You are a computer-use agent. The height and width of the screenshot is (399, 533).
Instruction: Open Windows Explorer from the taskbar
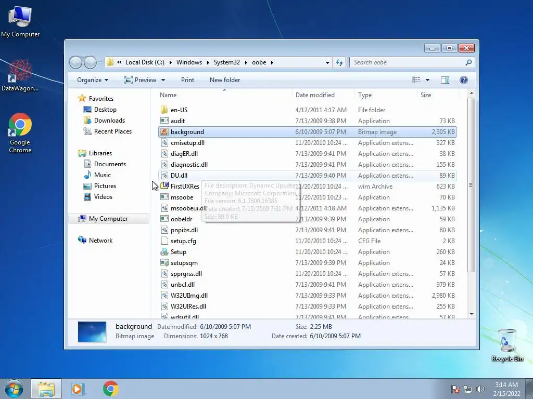coord(46,389)
